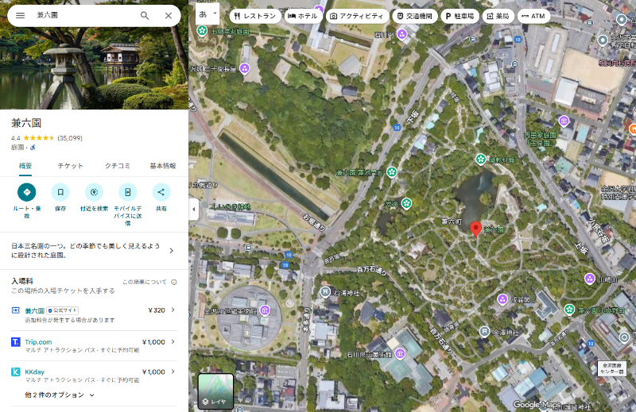Open the input language あ dropdown

(207, 14)
